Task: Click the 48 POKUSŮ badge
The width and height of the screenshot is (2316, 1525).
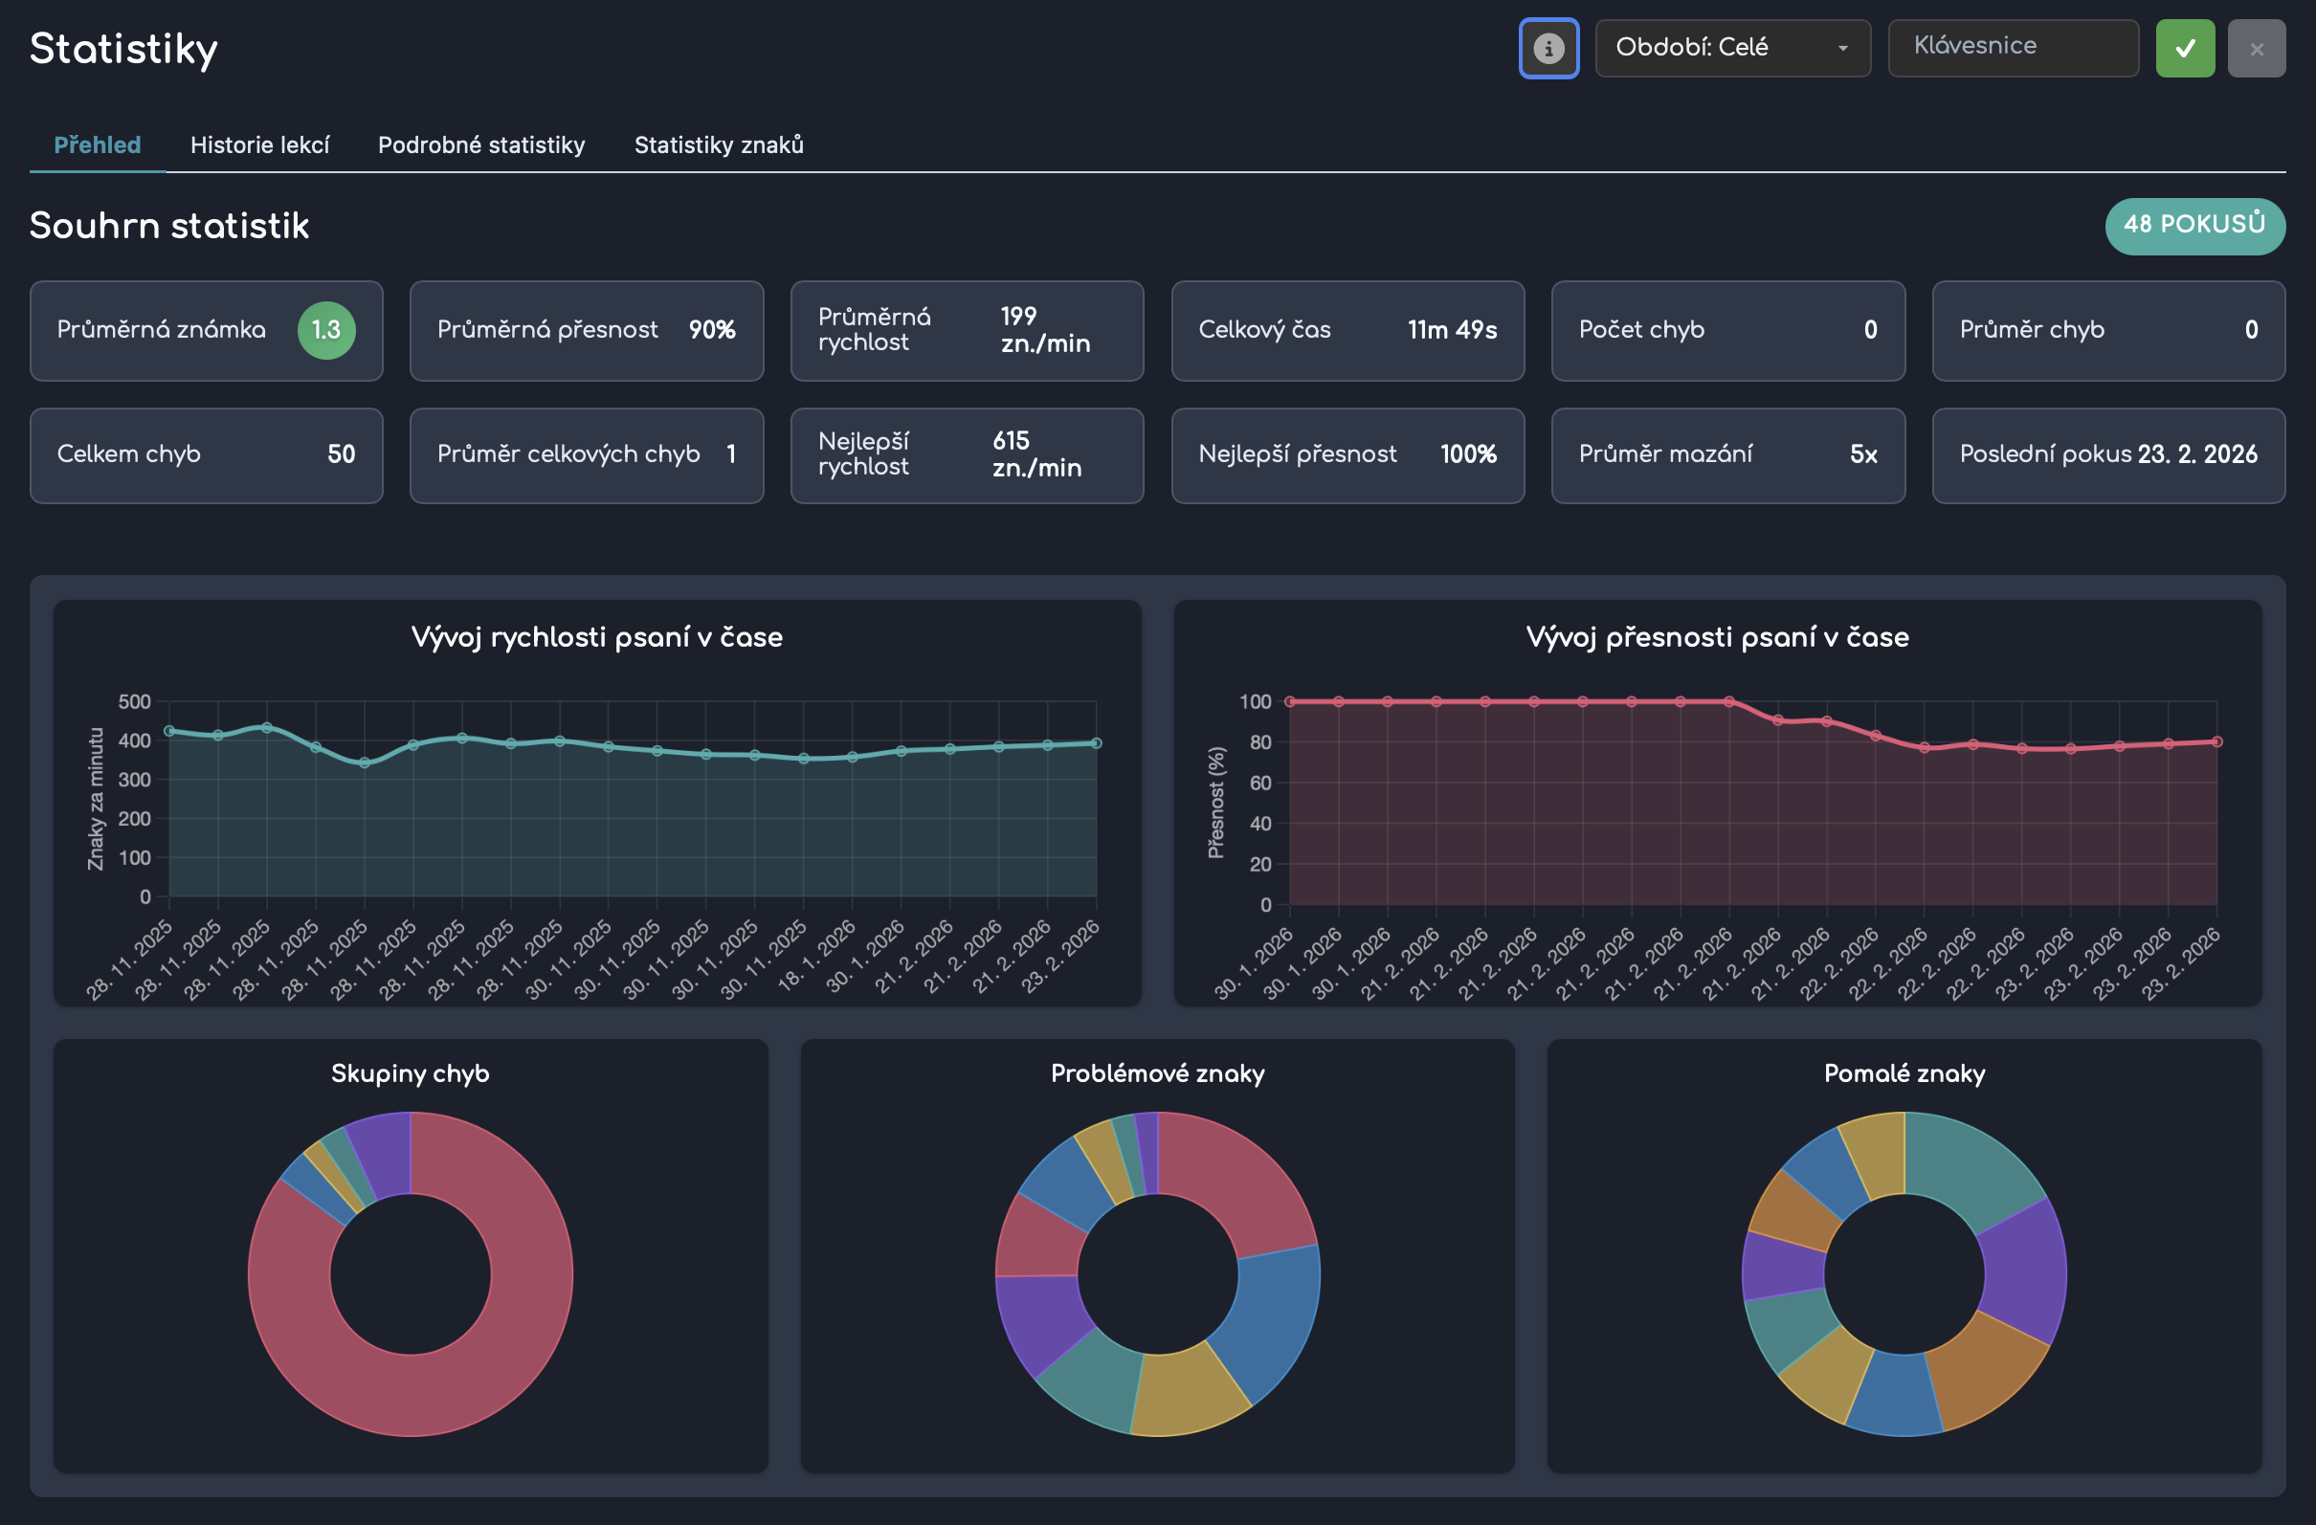Action: [x=2194, y=225]
